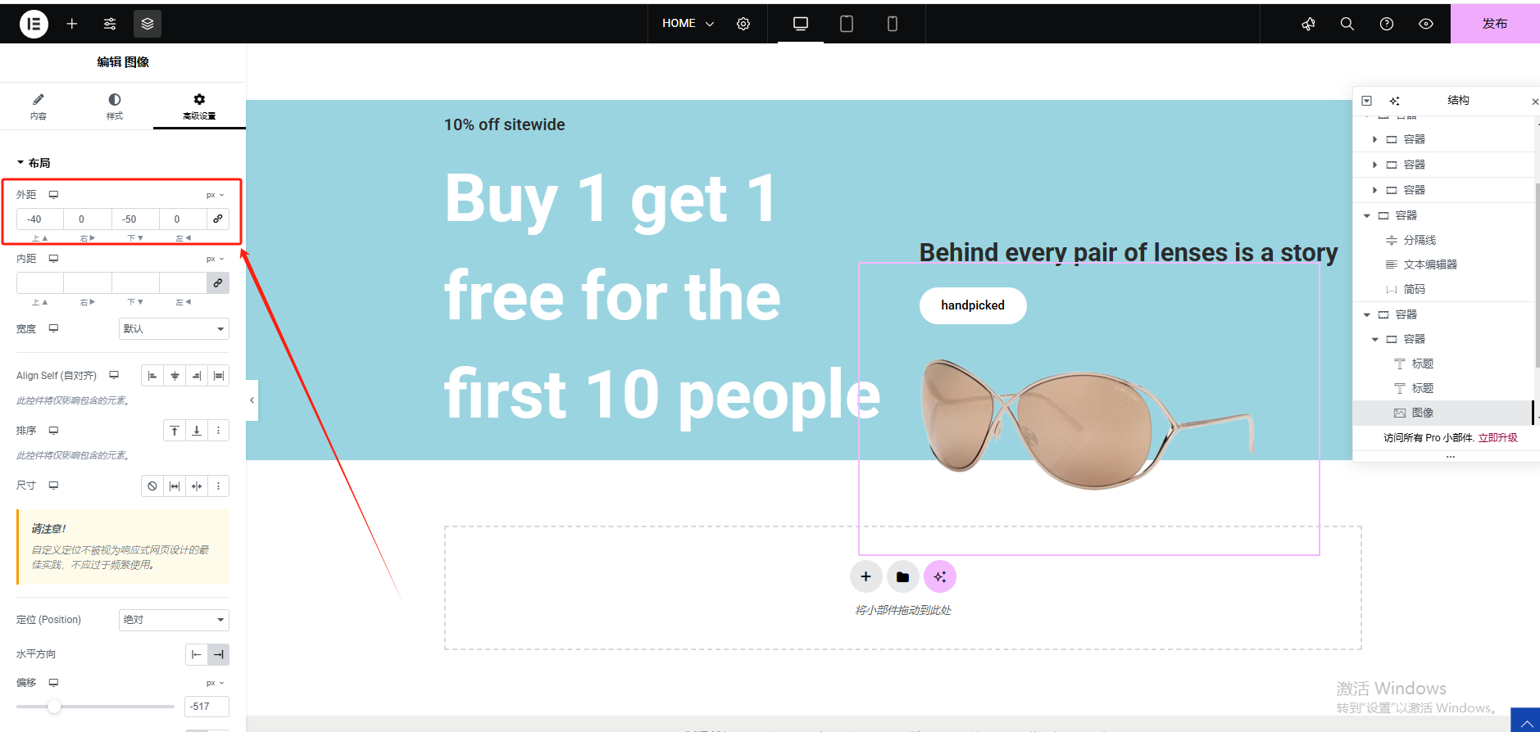Switch to the content tab

39,106
